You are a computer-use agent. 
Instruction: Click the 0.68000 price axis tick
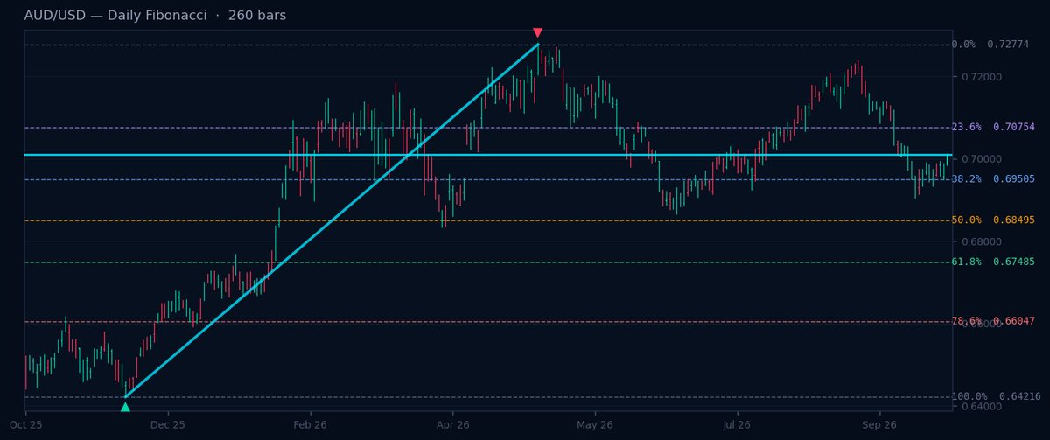pos(981,242)
